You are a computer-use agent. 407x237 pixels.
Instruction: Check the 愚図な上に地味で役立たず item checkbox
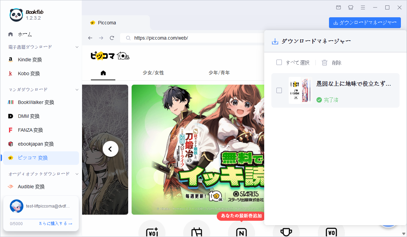[279, 90]
